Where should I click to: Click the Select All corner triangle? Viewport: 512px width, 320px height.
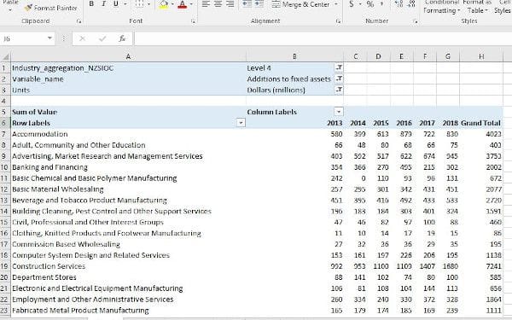tap(6, 56)
